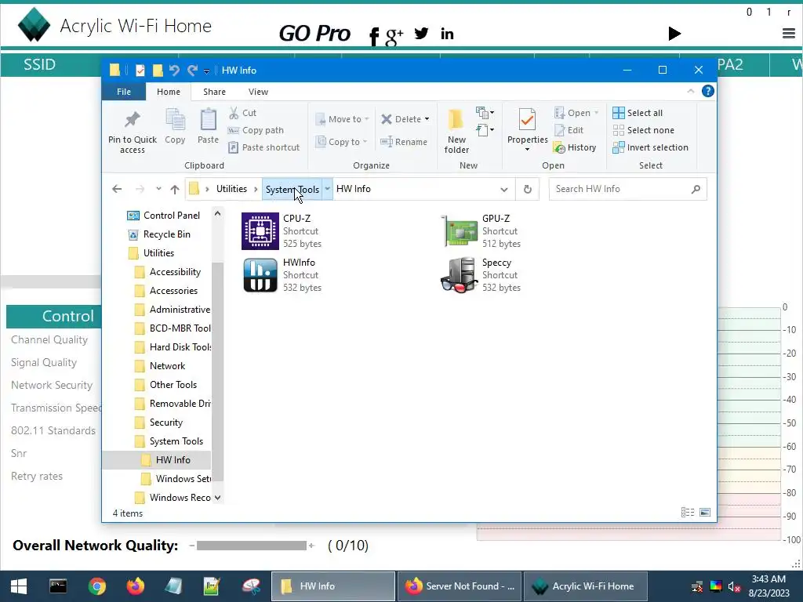Open Acrylic Wi-Fi hamburger menu
803x602 pixels.
[x=789, y=33]
